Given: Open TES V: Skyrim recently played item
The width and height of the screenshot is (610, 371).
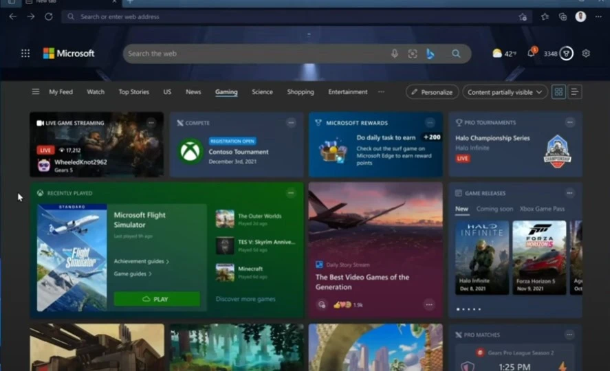Looking at the screenshot, I should [256, 245].
